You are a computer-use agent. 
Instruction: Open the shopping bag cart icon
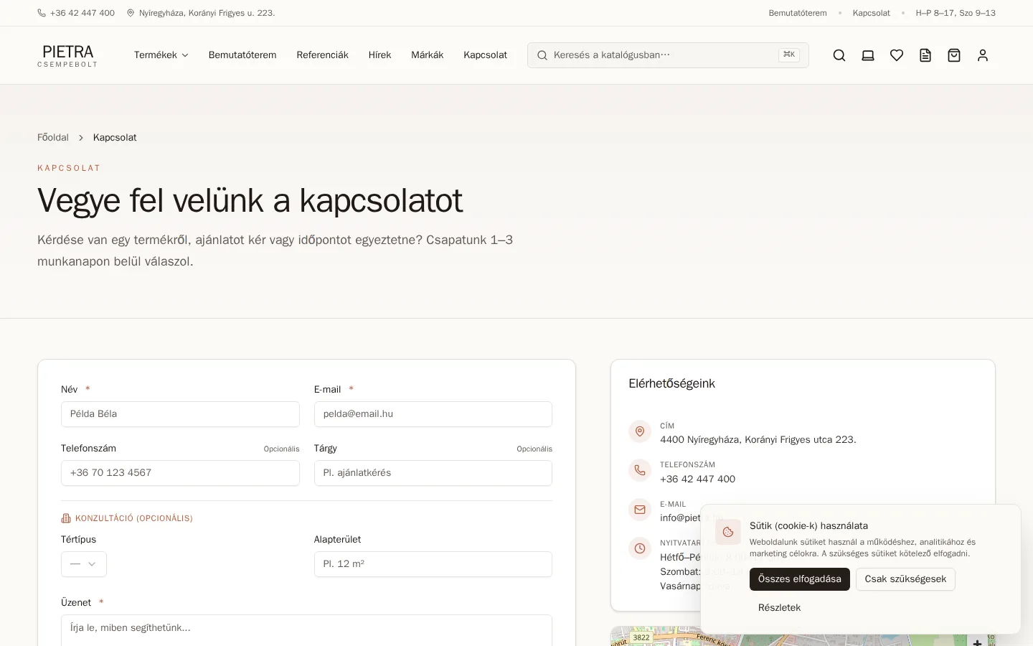click(x=954, y=55)
